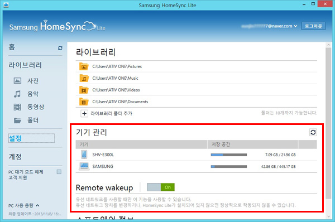Click the Videos folder icon
The height and width of the screenshot is (222, 335).
[84, 90]
